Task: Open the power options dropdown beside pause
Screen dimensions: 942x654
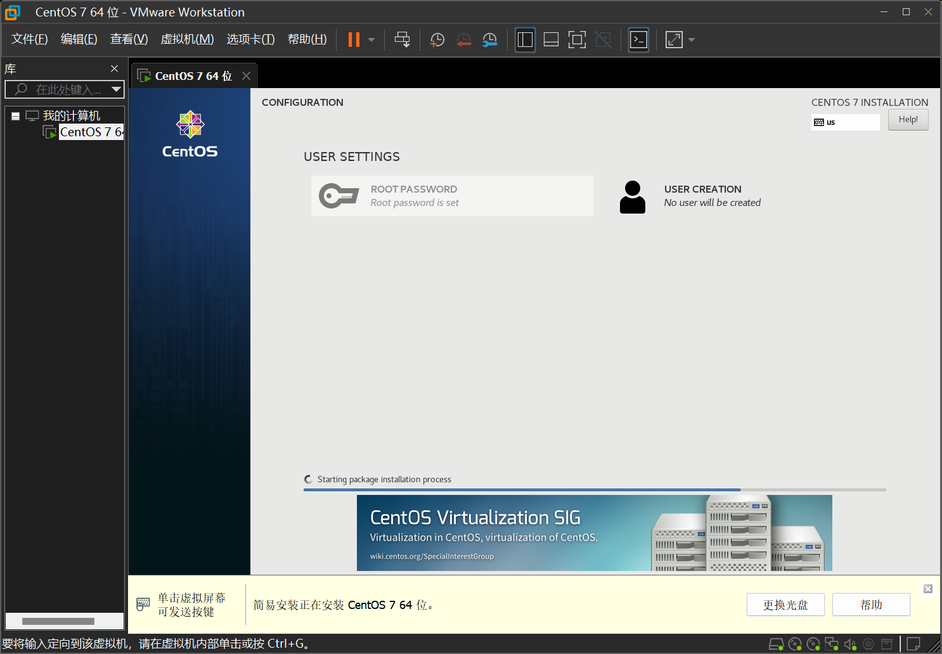Action: (371, 40)
